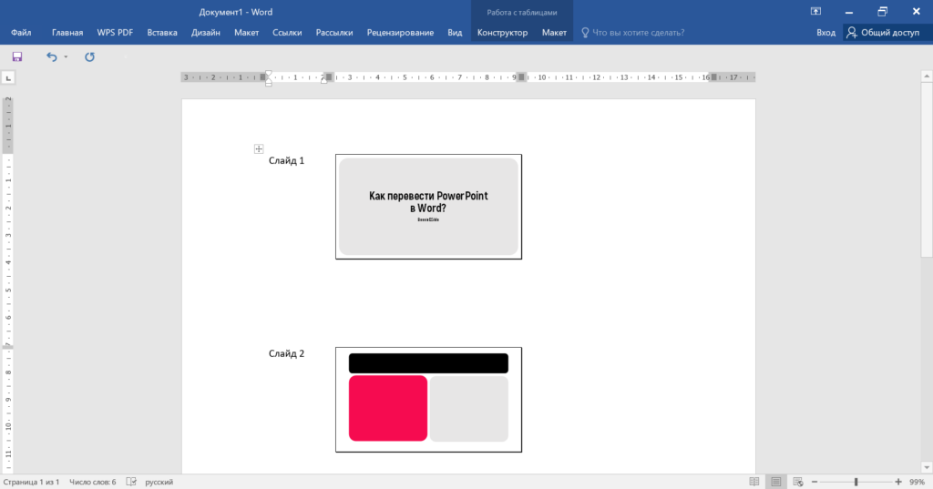Open the Рецензирование tab
The width and height of the screenshot is (933, 489).
pyautogui.click(x=400, y=33)
